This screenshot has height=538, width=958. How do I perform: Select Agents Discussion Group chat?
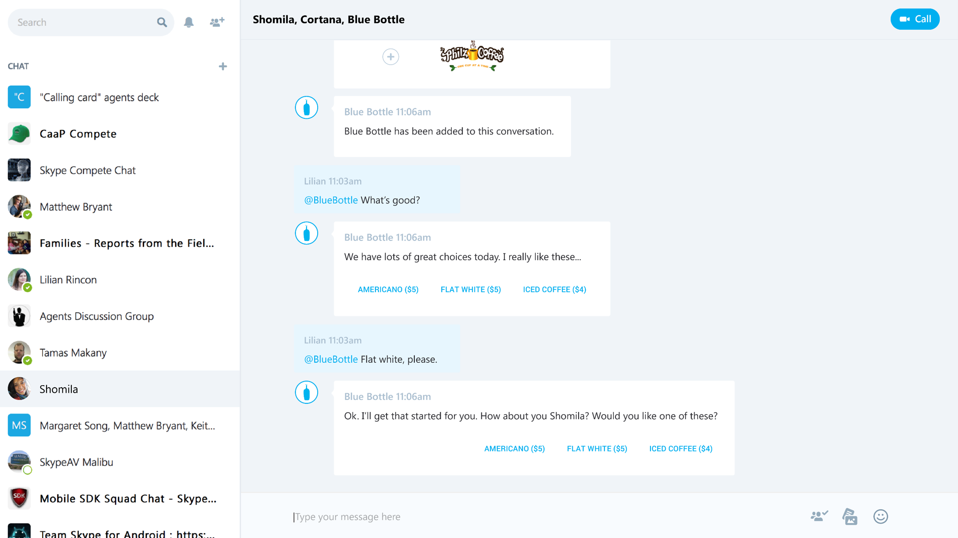[x=120, y=316]
